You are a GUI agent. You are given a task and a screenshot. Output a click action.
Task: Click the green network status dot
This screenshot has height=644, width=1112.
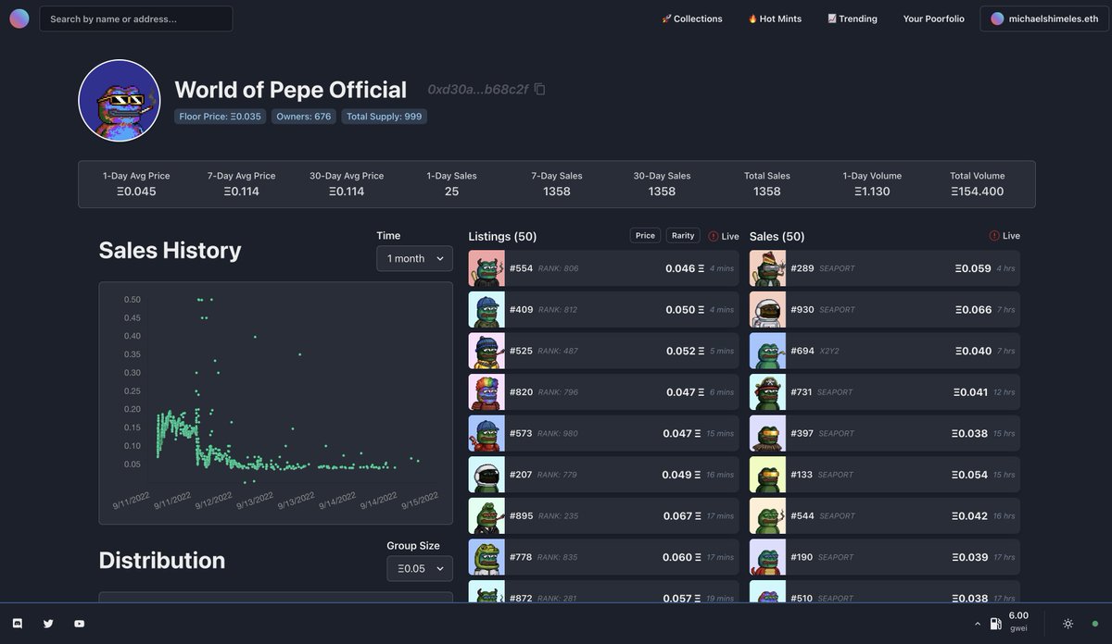(1094, 623)
